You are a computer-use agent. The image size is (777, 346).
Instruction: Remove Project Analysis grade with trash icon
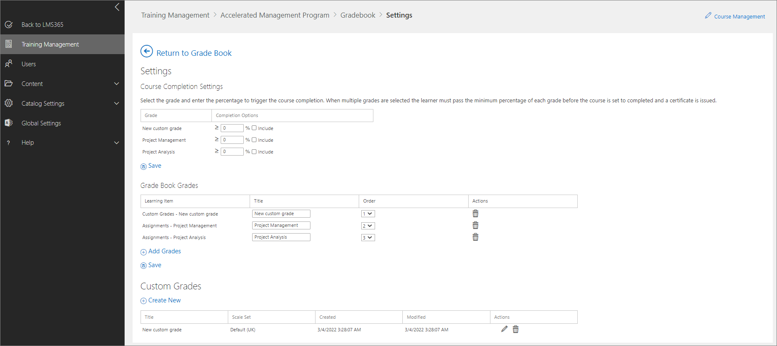point(475,237)
